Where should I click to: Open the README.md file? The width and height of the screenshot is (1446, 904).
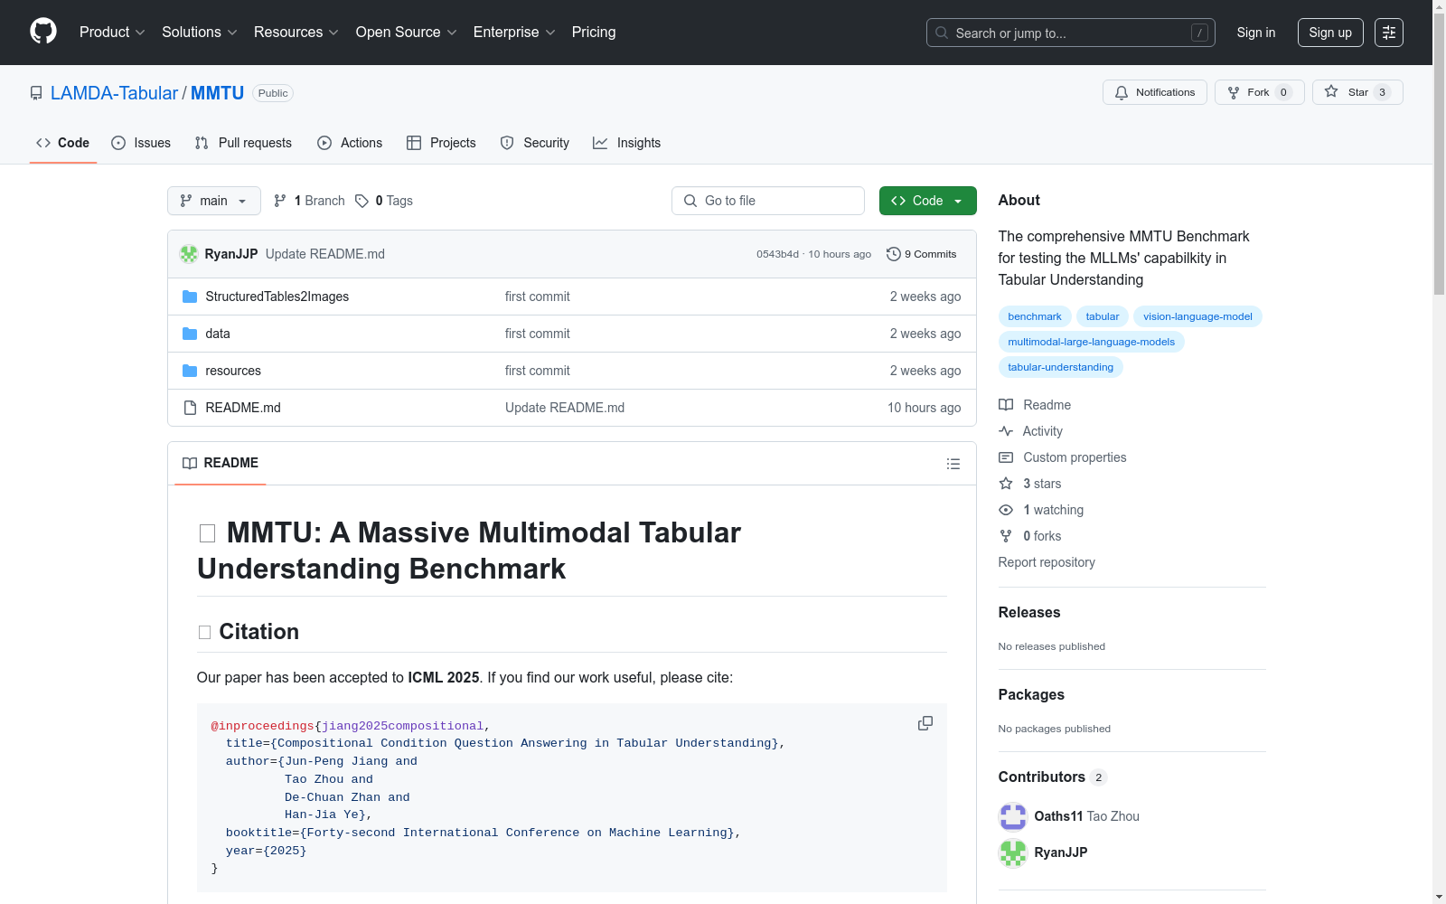click(243, 408)
